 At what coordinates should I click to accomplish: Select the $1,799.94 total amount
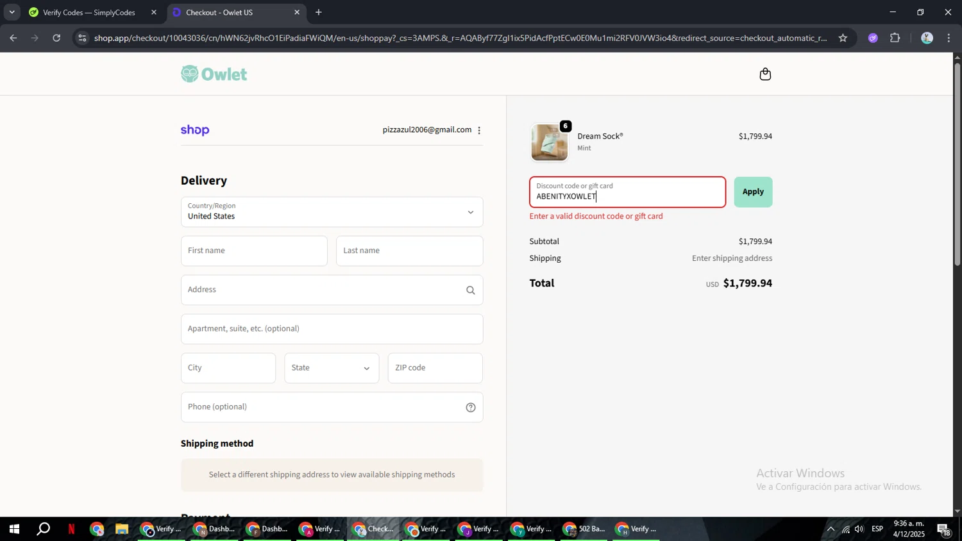coord(747,283)
